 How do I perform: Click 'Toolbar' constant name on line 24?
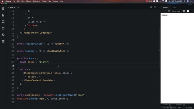click(30, 51)
